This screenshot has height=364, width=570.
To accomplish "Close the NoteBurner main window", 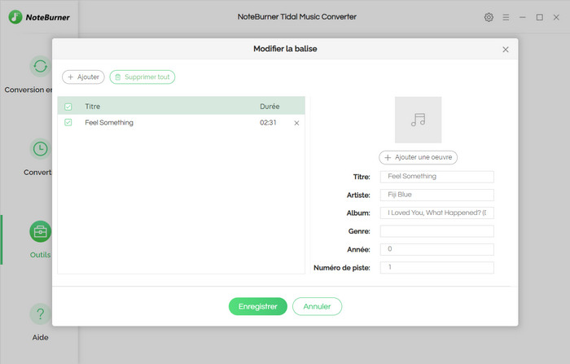I will [x=556, y=17].
